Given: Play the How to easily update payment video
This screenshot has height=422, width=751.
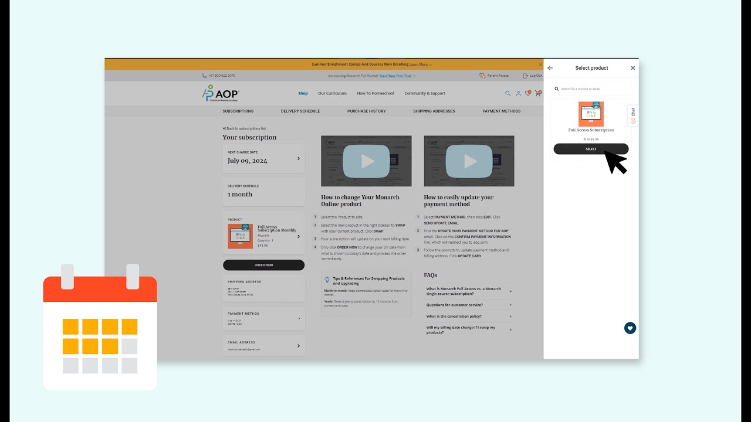Looking at the screenshot, I should pos(469,161).
